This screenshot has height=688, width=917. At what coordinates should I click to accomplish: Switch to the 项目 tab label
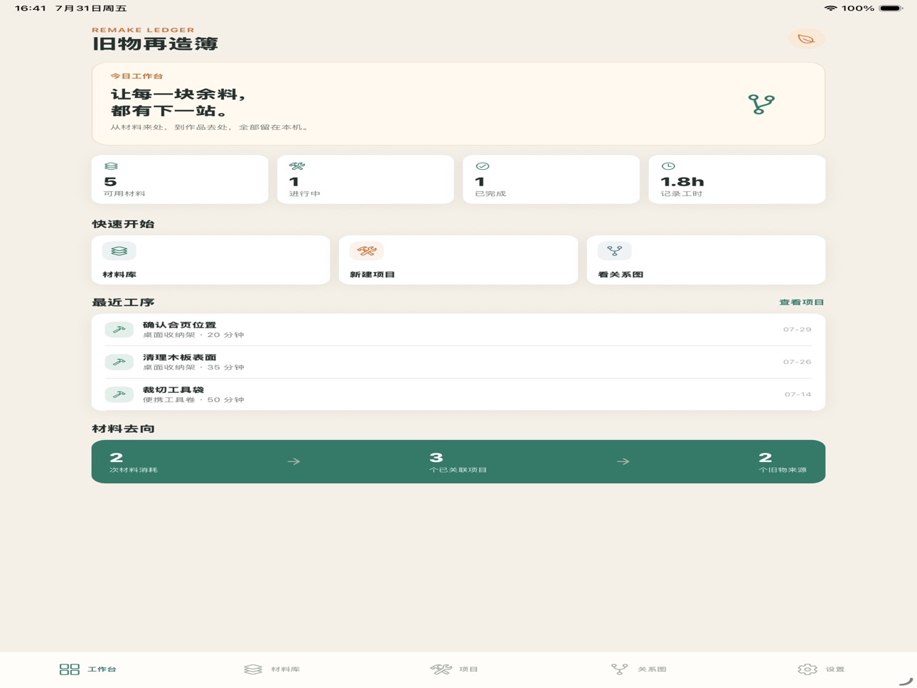tap(469, 670)
